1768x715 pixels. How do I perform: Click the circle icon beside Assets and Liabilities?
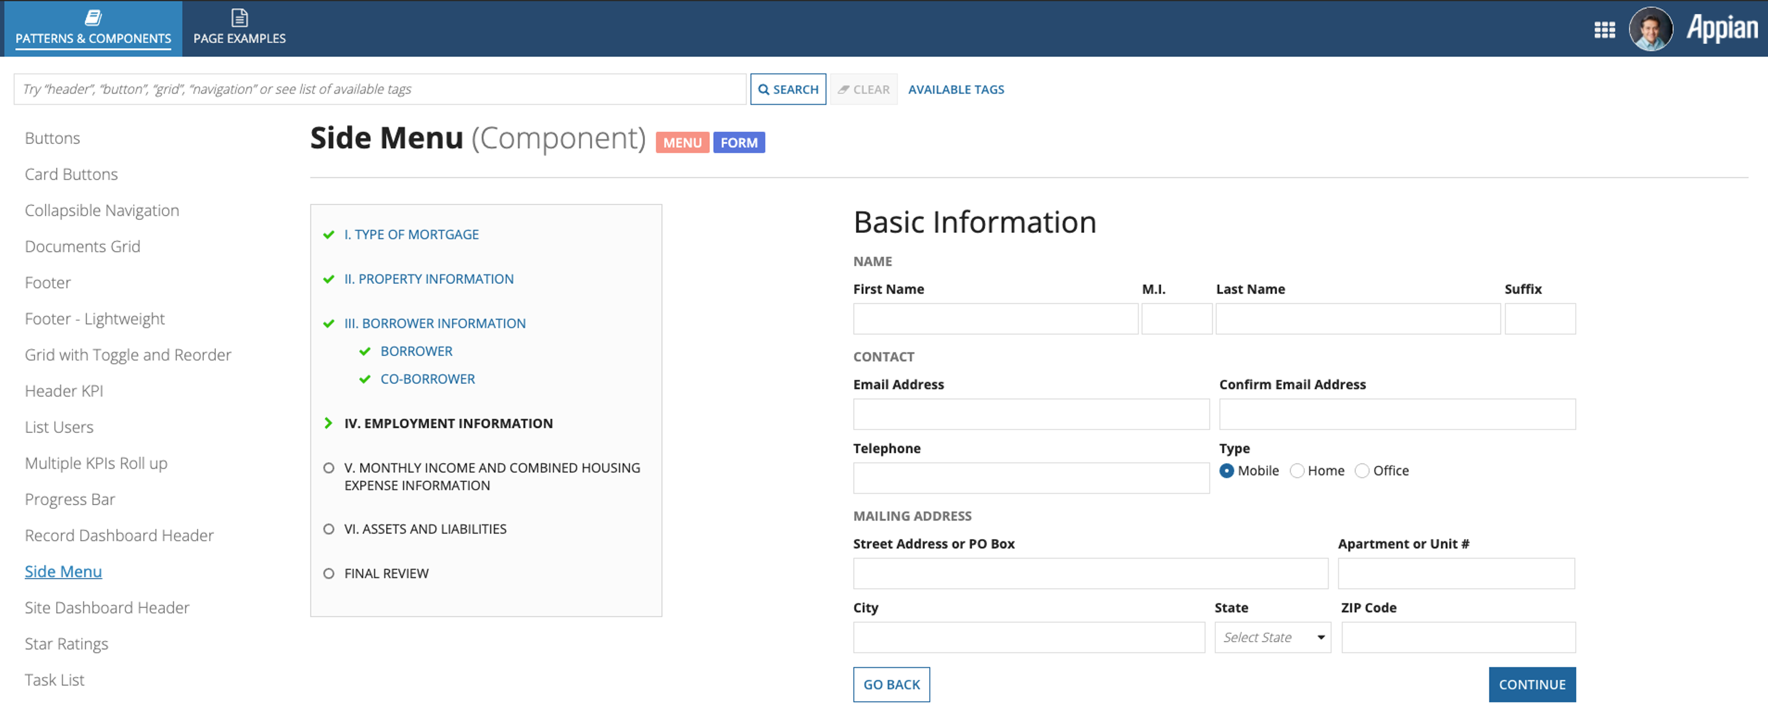pos(329,529)
